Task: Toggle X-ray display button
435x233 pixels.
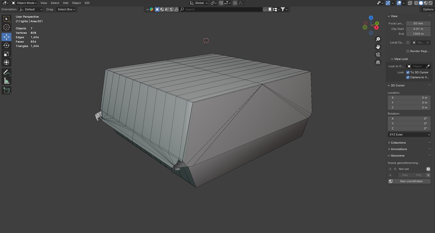Action: point(410,3)
